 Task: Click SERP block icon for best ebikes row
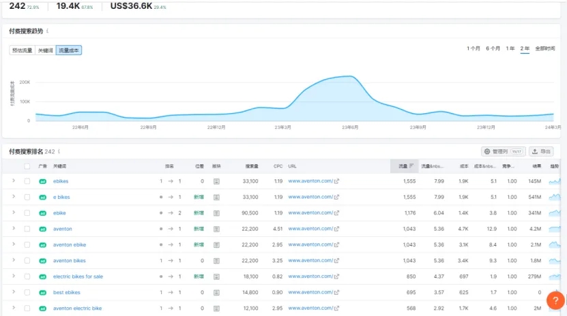click(x=216, y=292)
